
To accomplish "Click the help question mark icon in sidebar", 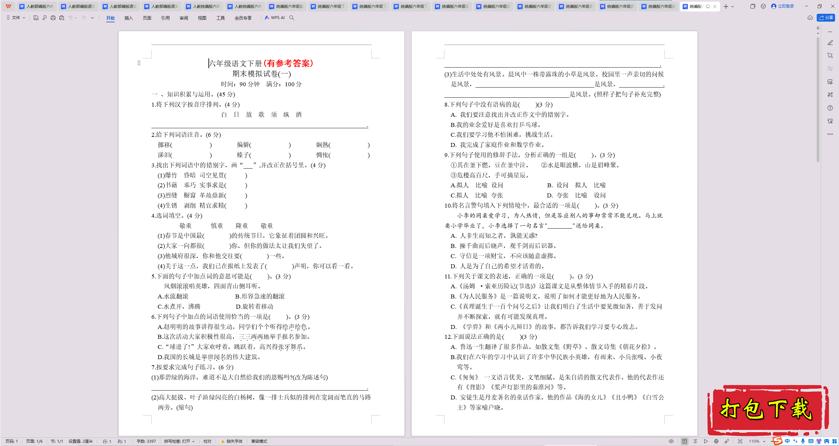I will [x=830, y=108].
